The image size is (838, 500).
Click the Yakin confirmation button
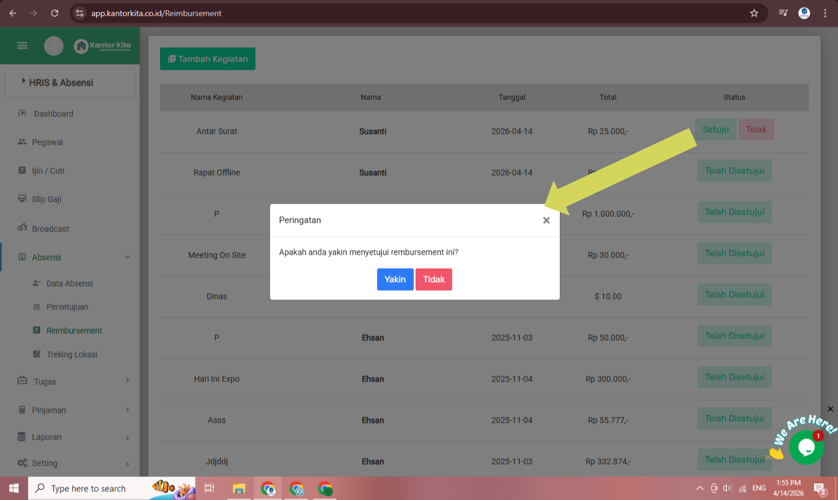[x=395, y=279]
